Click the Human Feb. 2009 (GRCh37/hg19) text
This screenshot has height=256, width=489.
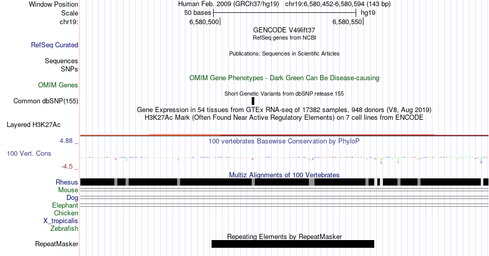coord(229,4)
